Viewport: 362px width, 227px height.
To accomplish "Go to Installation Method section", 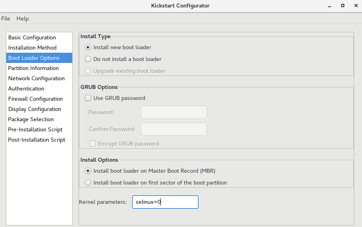I will (39, 48).
